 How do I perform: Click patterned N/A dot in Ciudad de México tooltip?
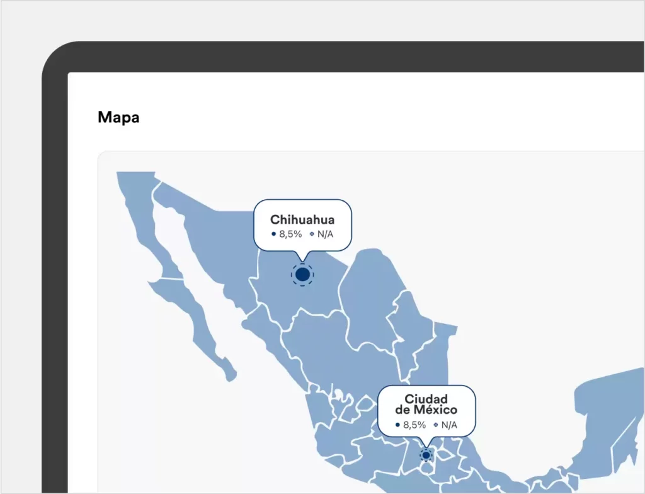click(x=435, y=425)
